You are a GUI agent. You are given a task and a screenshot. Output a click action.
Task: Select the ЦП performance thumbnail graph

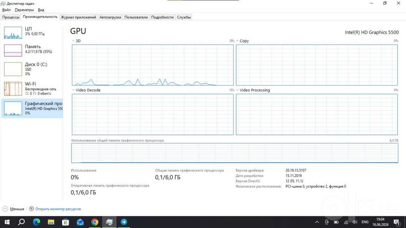[13, 32]
